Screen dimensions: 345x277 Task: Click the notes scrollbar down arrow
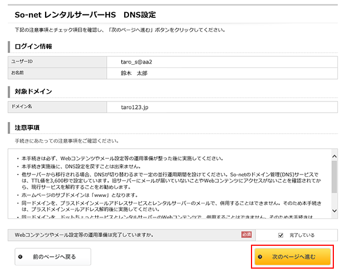(x=334, y=211)
